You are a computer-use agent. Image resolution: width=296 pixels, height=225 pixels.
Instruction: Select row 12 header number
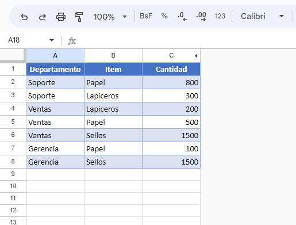pyautogui.click(x=13, y=211)
